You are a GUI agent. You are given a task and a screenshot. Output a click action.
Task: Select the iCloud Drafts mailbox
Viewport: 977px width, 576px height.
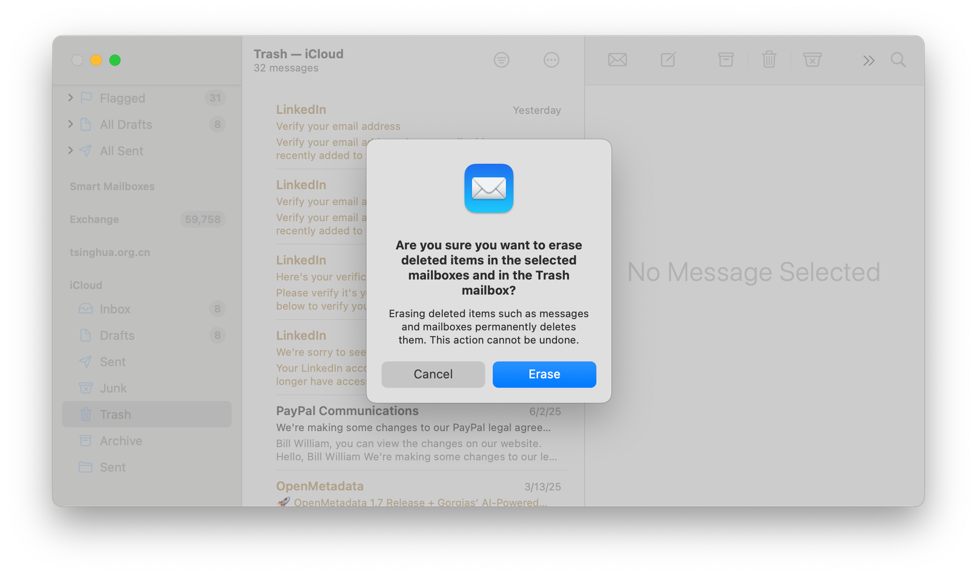click(147, 335)
